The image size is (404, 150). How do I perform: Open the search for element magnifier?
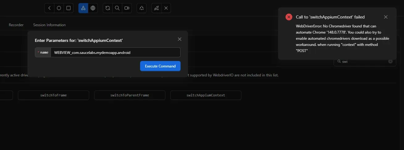(117, 8)
